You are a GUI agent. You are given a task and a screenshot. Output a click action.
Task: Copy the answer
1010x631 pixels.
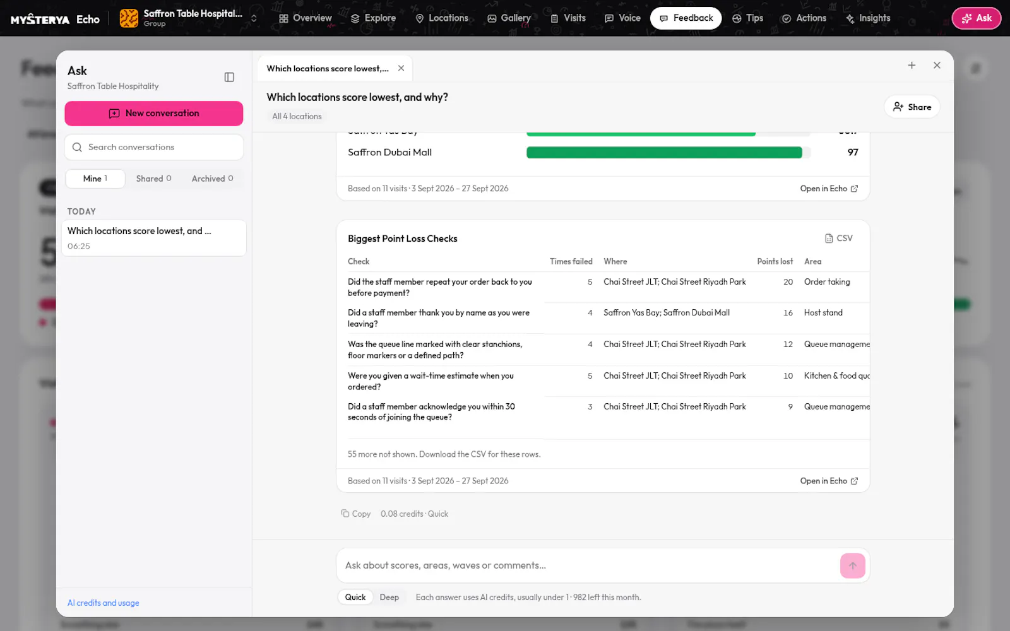355,514
